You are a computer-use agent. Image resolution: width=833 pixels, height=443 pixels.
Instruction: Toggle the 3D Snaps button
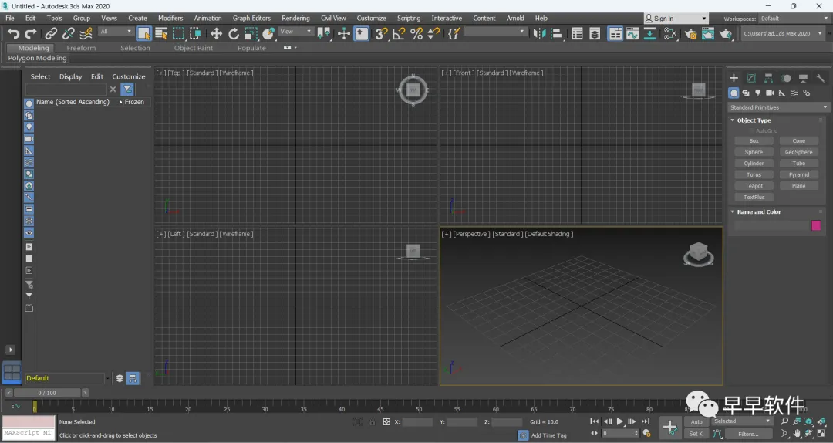click(381, 33)
